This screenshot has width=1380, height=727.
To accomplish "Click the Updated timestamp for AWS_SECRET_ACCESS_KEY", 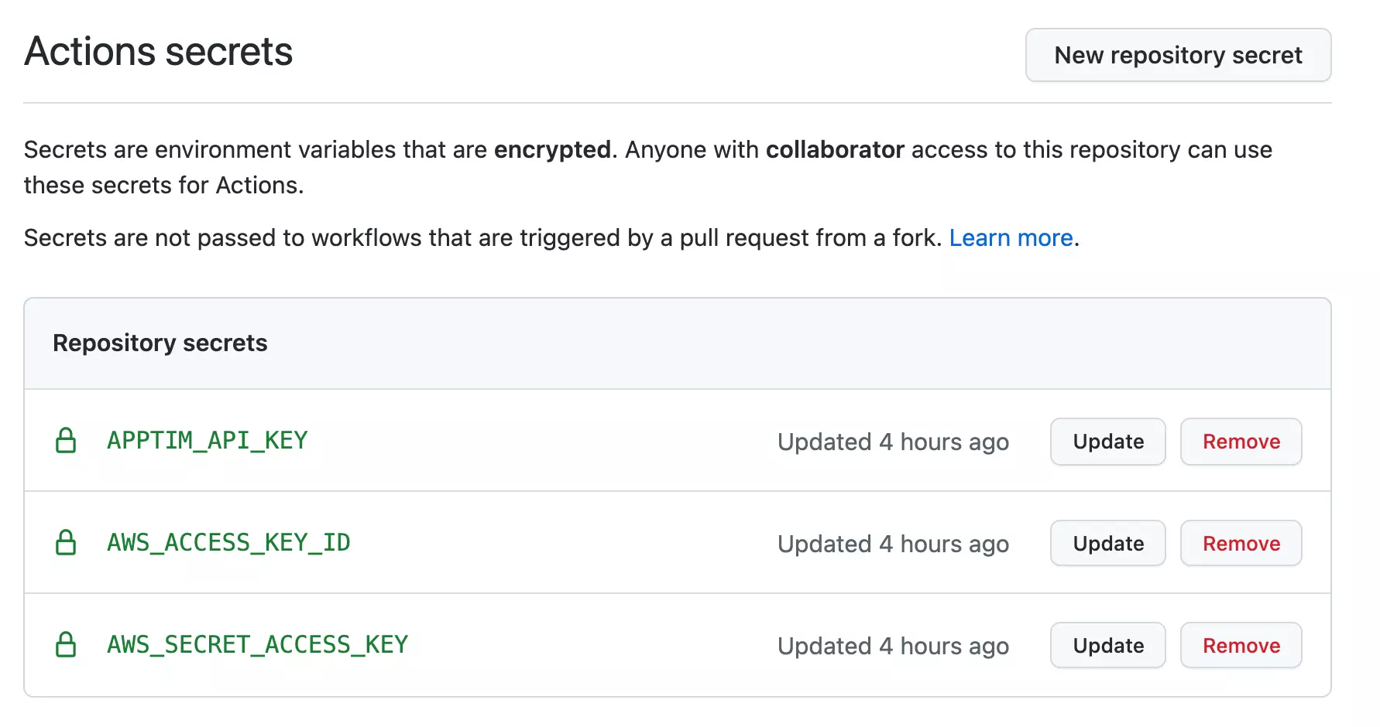I will [892, 645].
